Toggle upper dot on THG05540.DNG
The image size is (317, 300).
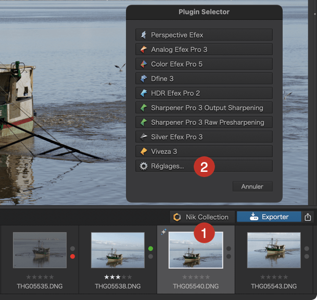[x=229, y=248]
